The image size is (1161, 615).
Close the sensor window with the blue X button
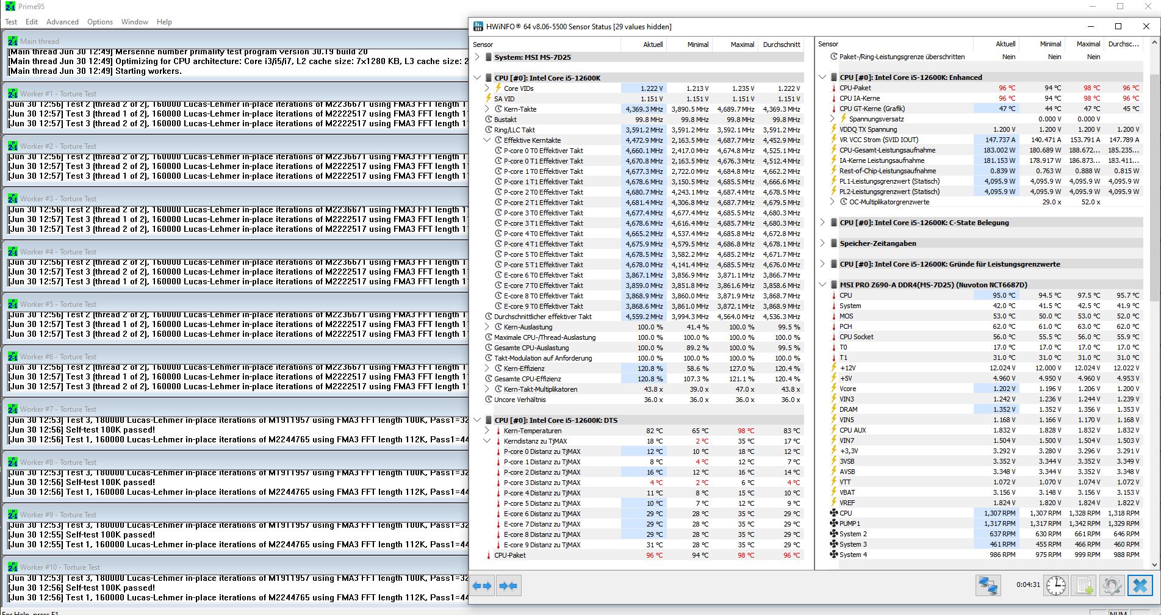(x=1140, y=586)
